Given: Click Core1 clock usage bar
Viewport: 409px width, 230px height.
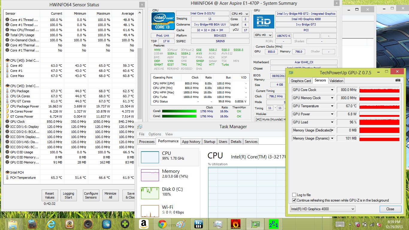Looking at the screenshot, I should tap(179, 116).
